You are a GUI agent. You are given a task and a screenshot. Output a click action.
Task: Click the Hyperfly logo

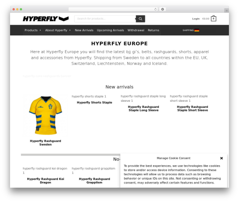coord(46,19)
